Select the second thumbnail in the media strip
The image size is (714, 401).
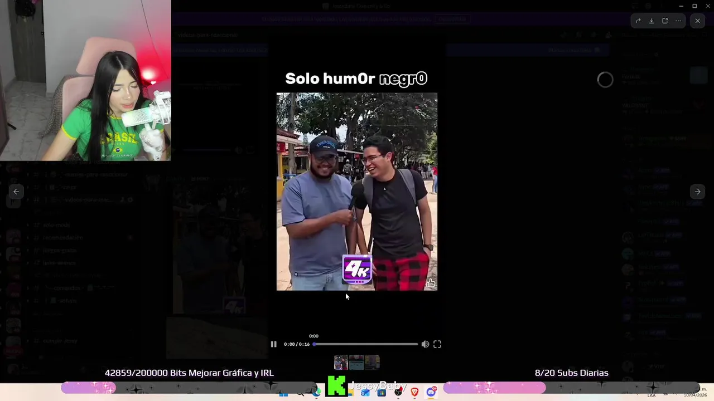pyautogui.click(x=356, y=363)
